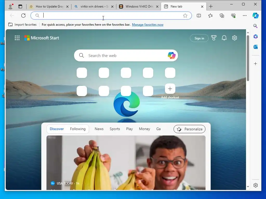Click Import favorites icon

10,25
